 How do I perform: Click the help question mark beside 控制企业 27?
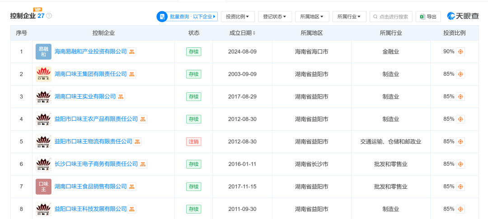point(49,16)
